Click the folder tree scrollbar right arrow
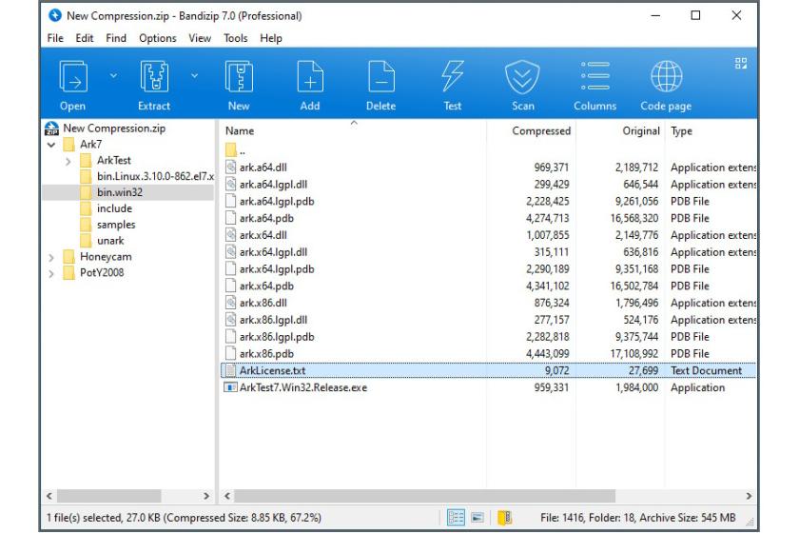 pyautogui.click(x=206, y=496)
